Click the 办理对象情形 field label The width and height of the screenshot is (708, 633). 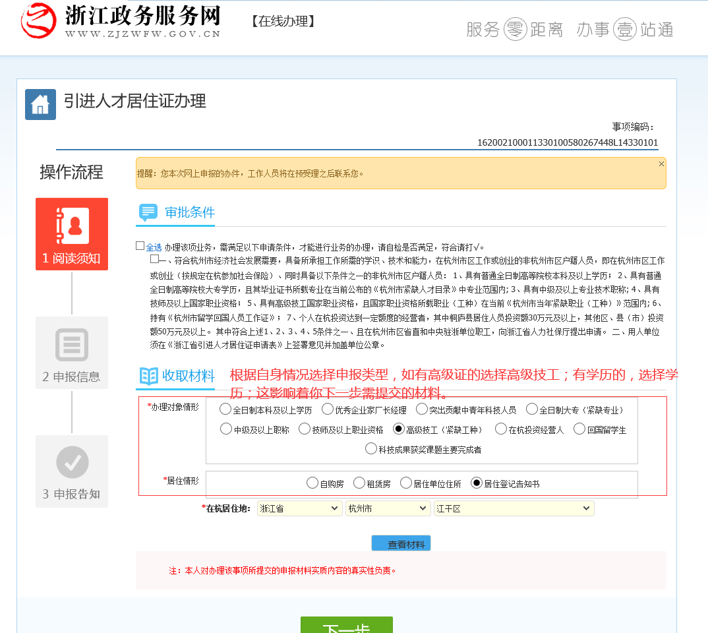pos(173,407)
